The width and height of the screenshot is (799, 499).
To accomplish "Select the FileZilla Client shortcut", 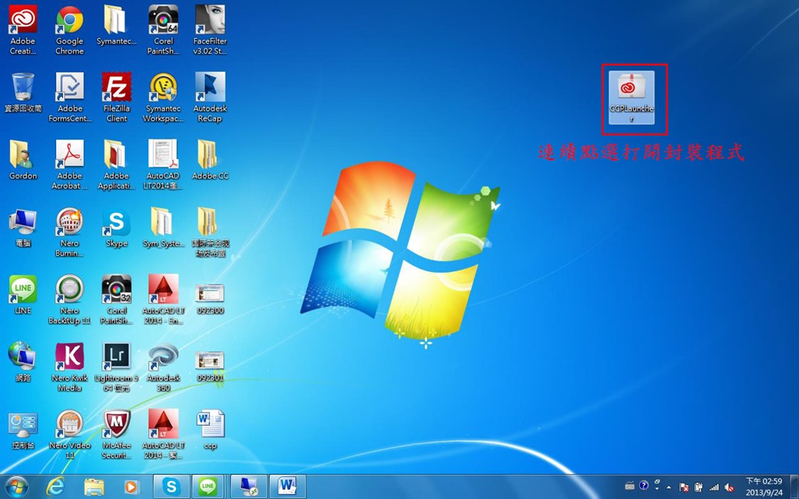I will pyautogui.click(x=117, y=97).
